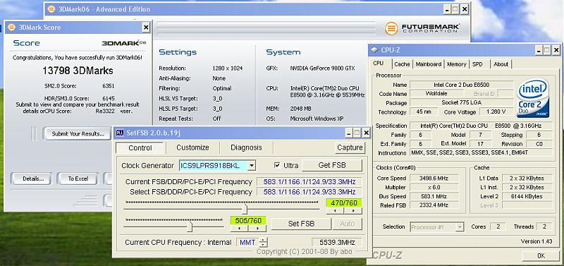The height and width of the screenshot is (266, 564).
Task: Click the Set FSB button
Action: click(x=301, y=224)
